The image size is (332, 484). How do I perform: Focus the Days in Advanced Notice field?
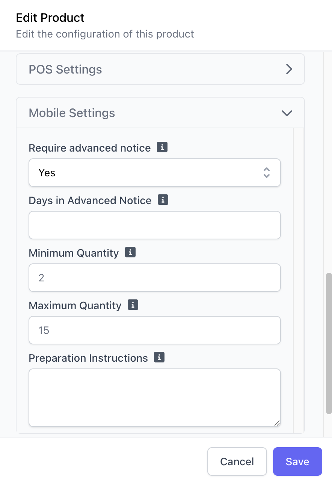(x=155, y=225)
